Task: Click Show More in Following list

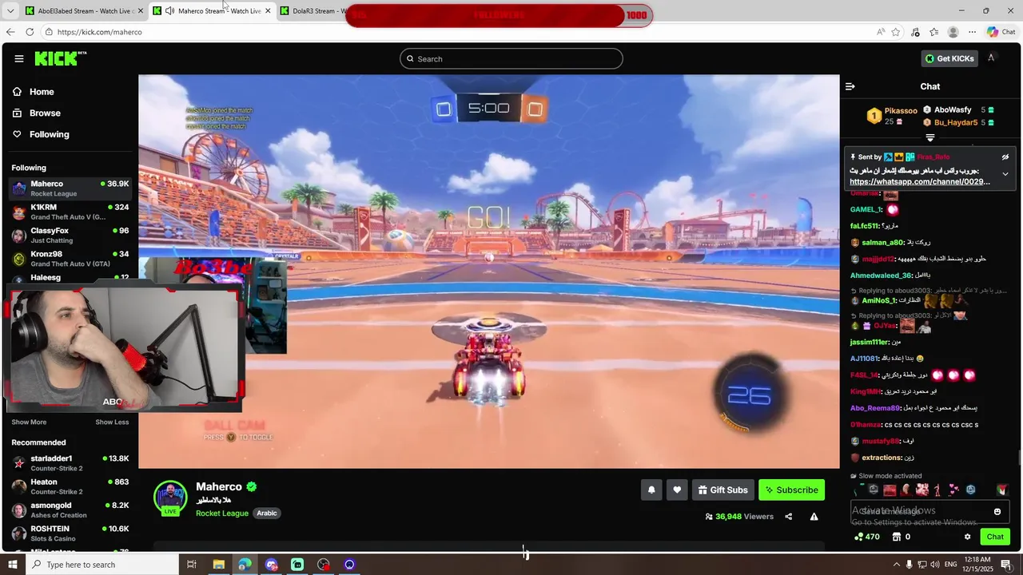Action: pos(29,422)
